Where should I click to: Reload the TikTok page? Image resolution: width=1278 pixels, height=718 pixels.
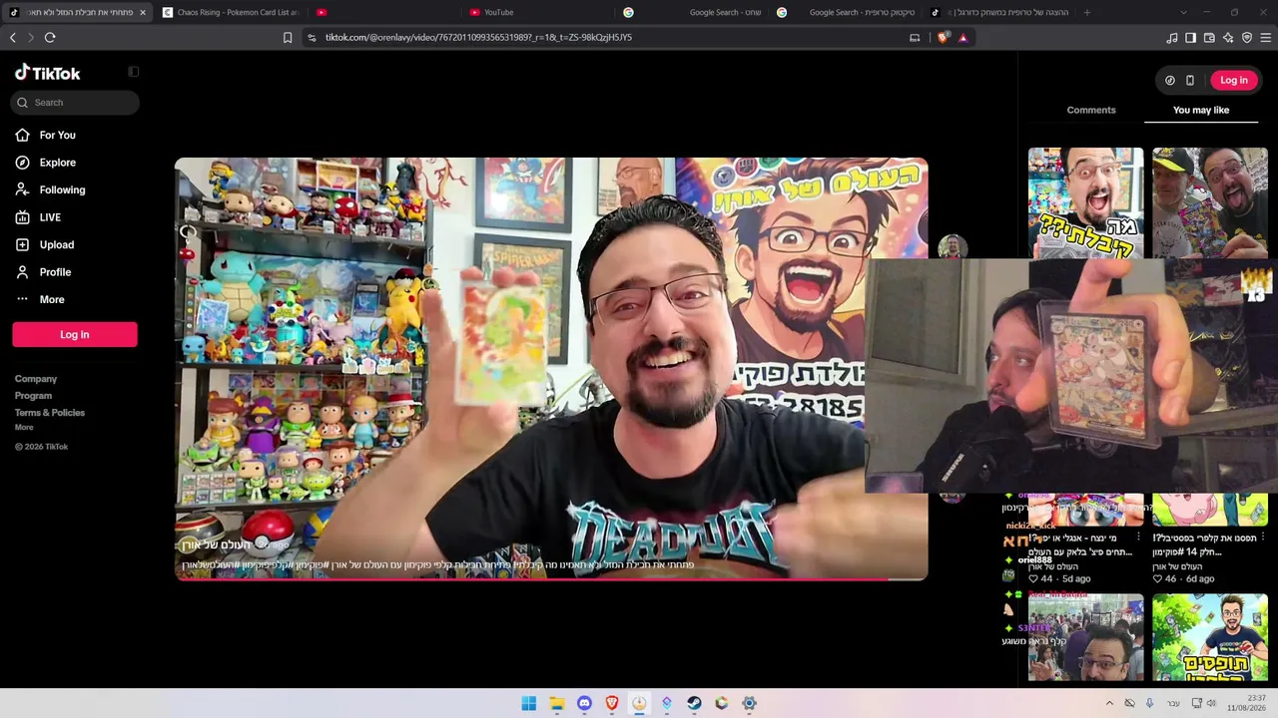[x=50, y=37]
